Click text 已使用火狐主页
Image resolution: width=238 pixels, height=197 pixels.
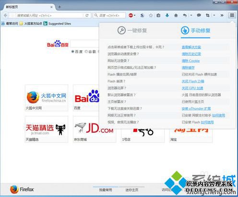tap(193, 102)
